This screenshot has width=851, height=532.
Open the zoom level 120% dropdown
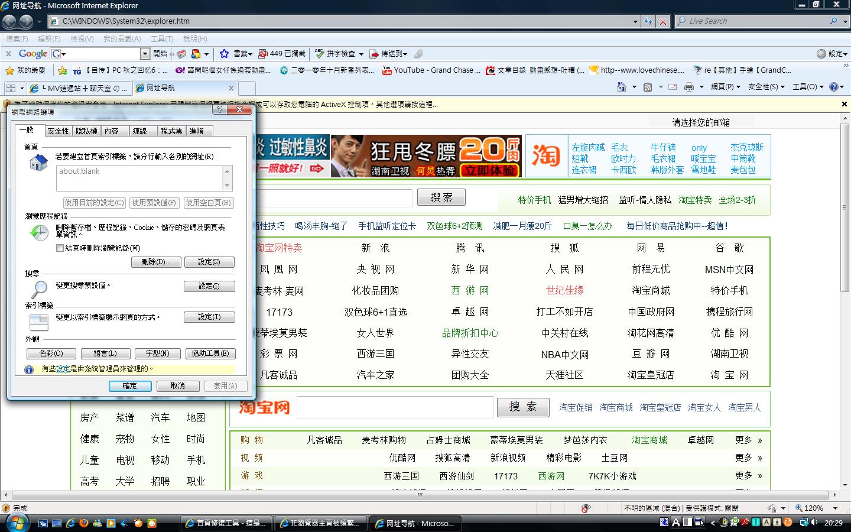tap(835, 508)
